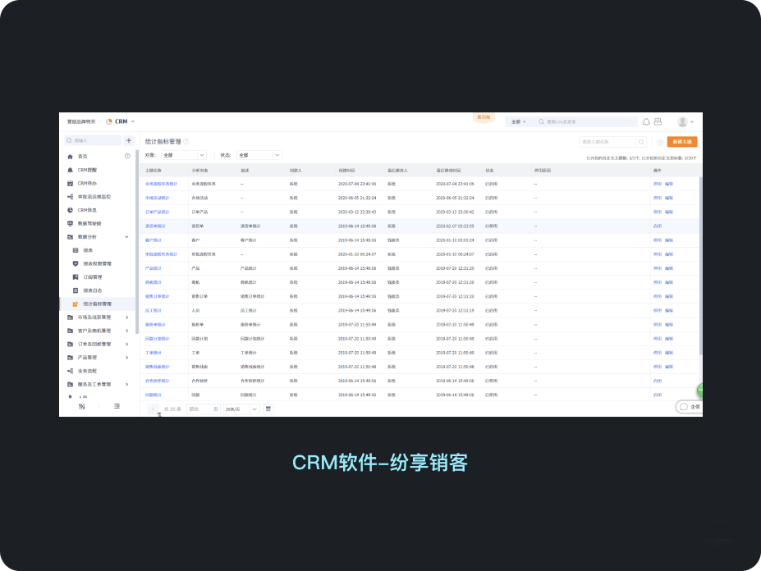
Task: Select 统计指标管理 orange icon in sidebar
Action: point(76,304)
